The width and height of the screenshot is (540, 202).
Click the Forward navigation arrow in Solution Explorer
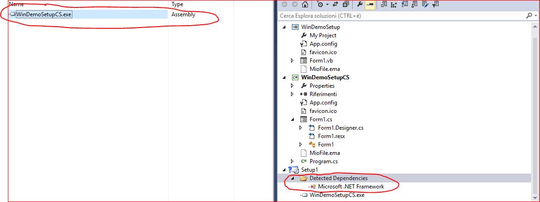pyautogui.click(x=294, y=5)
